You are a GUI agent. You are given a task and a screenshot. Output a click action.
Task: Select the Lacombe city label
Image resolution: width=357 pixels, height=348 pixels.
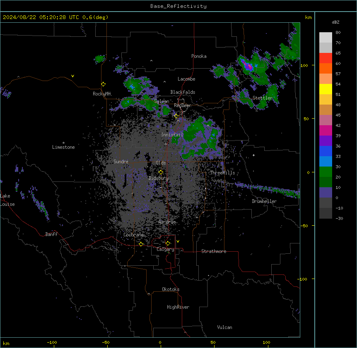[186, 79]
